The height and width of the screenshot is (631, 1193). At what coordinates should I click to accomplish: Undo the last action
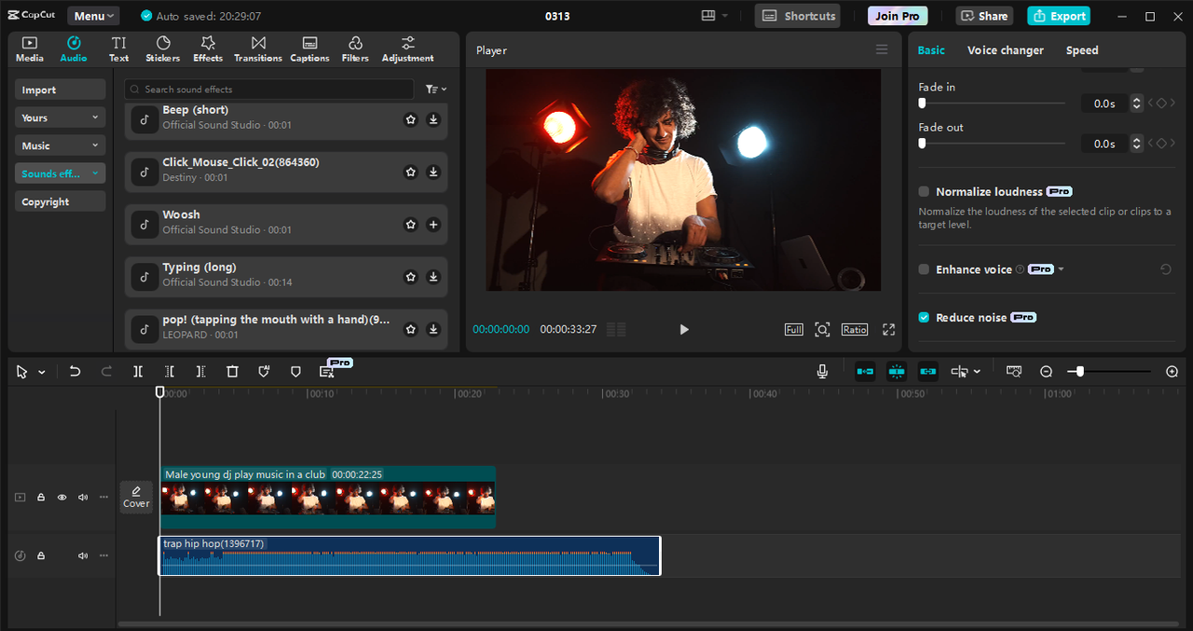pyautogui.click(x=75, y=371)
